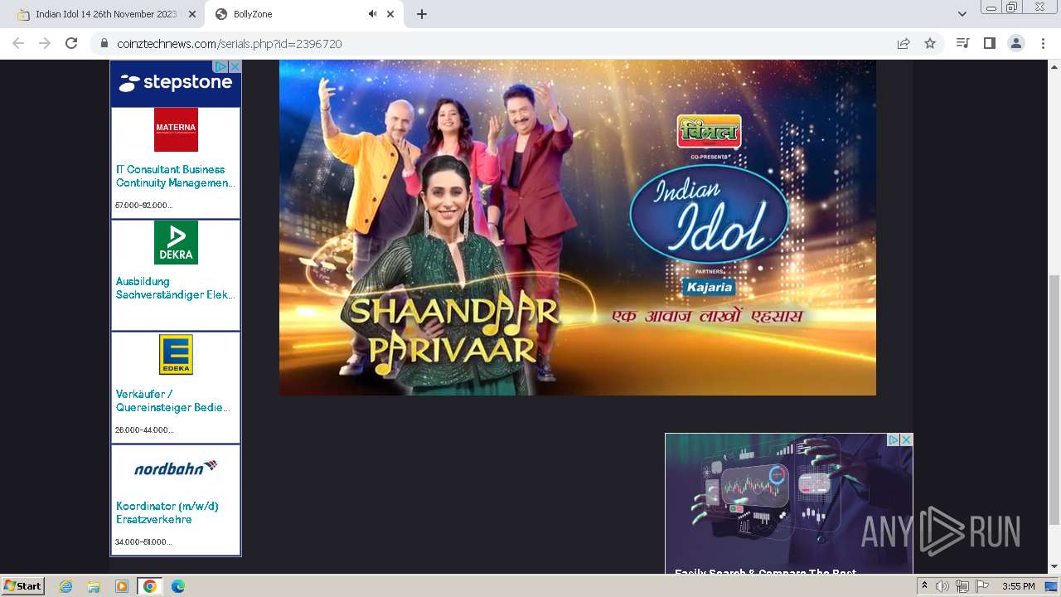
Task: Close the trading ad at bottom right
Action: pyautogui.click(x=906, y=439)
